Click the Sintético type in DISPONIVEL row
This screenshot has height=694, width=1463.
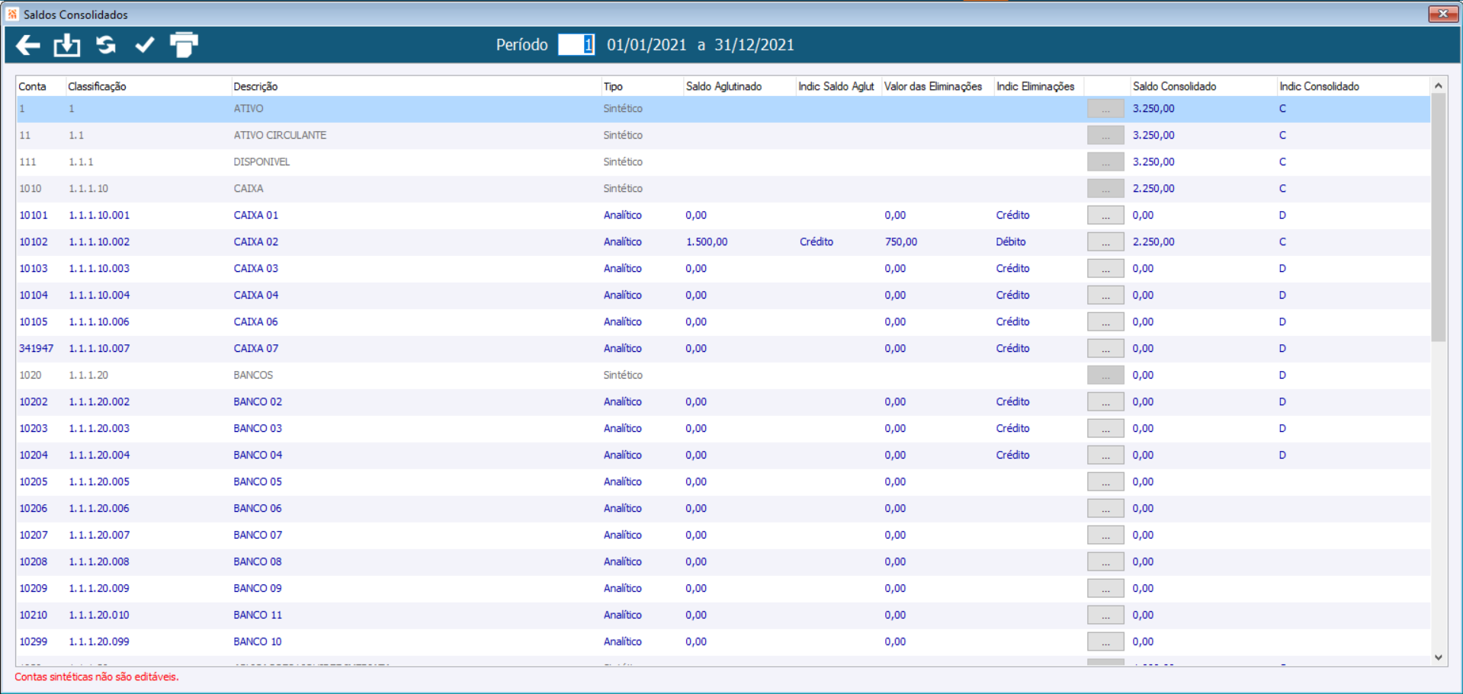coord(623,162)
